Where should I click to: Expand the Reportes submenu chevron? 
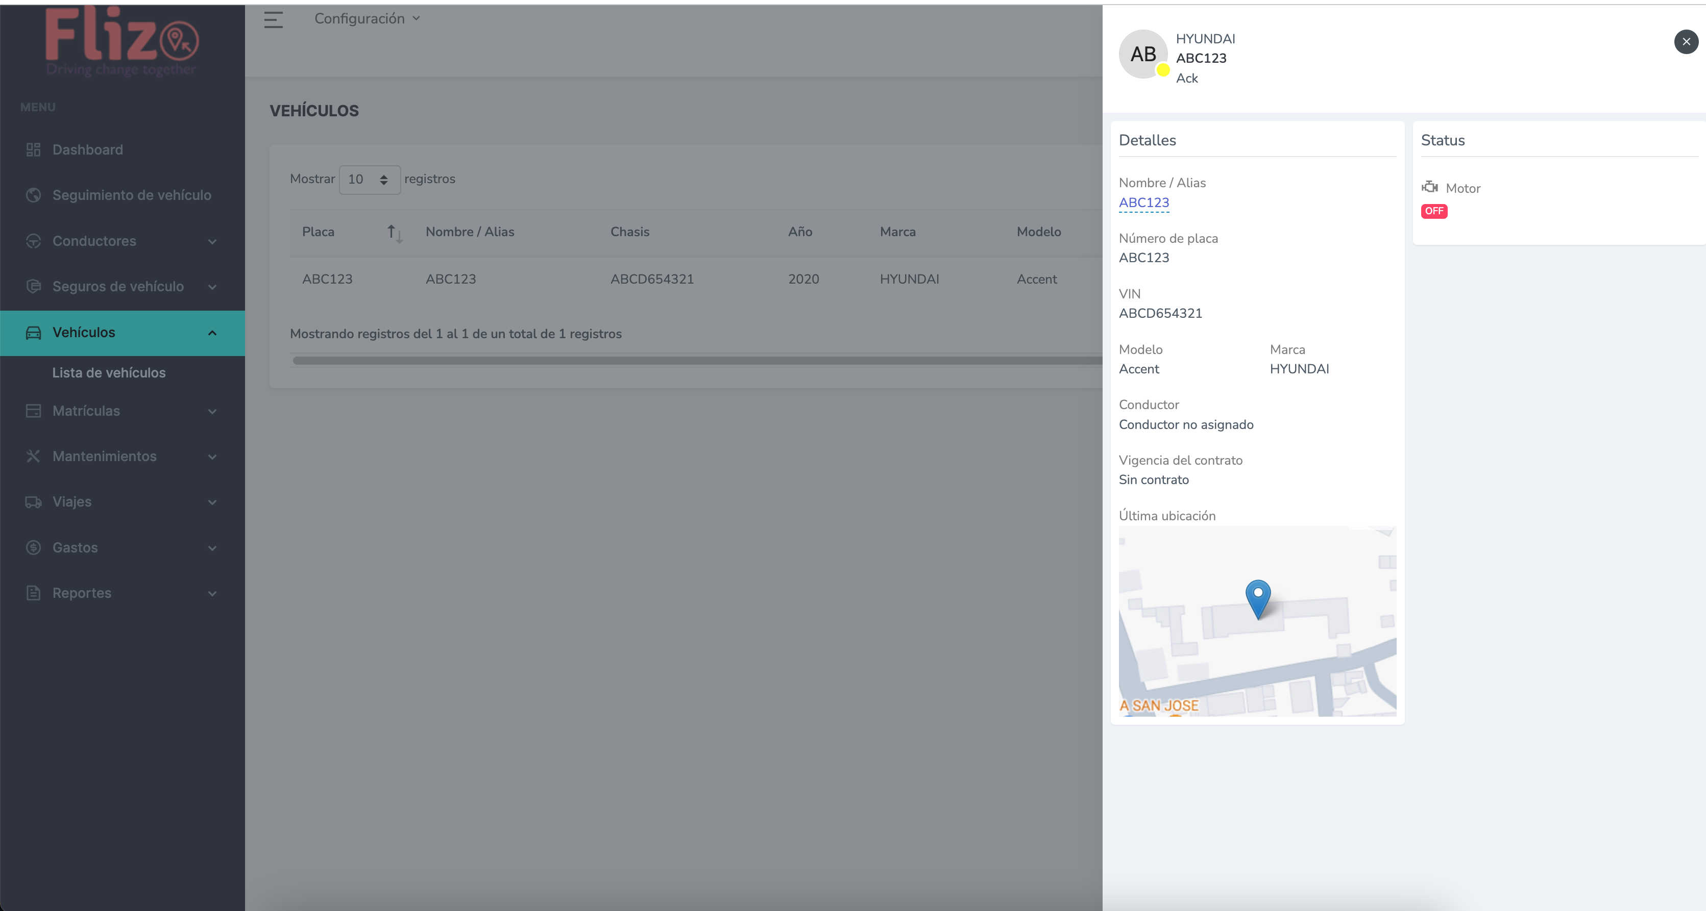pyautogui.click(x=212, y=593)
